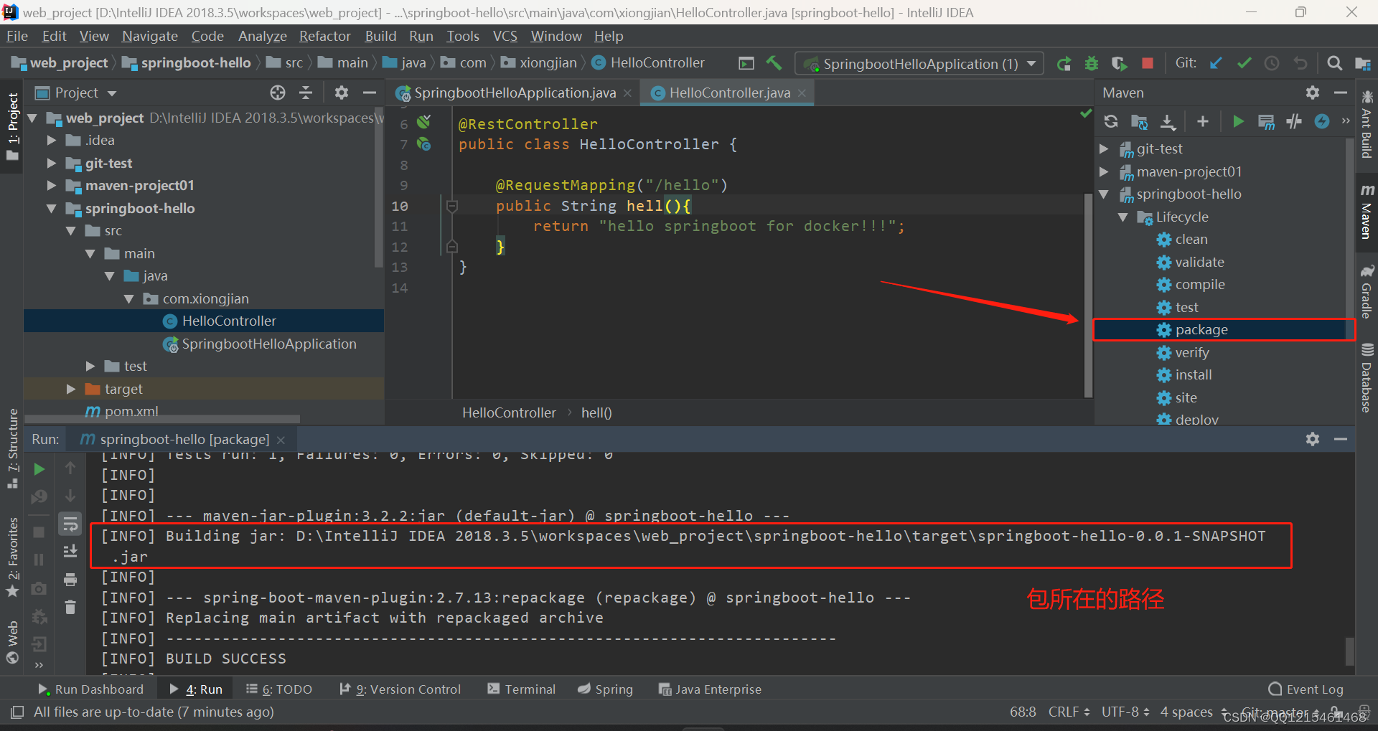Rerun Maven package in Run panel
Image resolution: width=1378 pixels, height=731 pixels.
39,469
